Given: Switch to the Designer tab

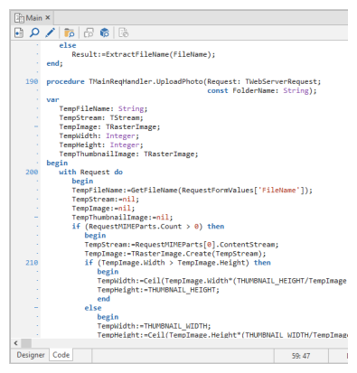Looking at the screenshot, I should click(x=31, y=355).
